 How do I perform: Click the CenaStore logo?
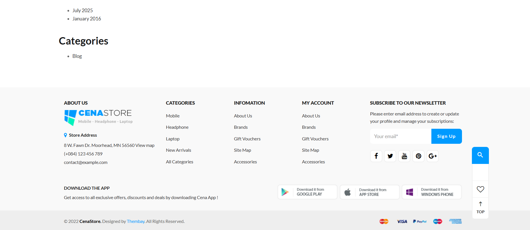(98, 117)
